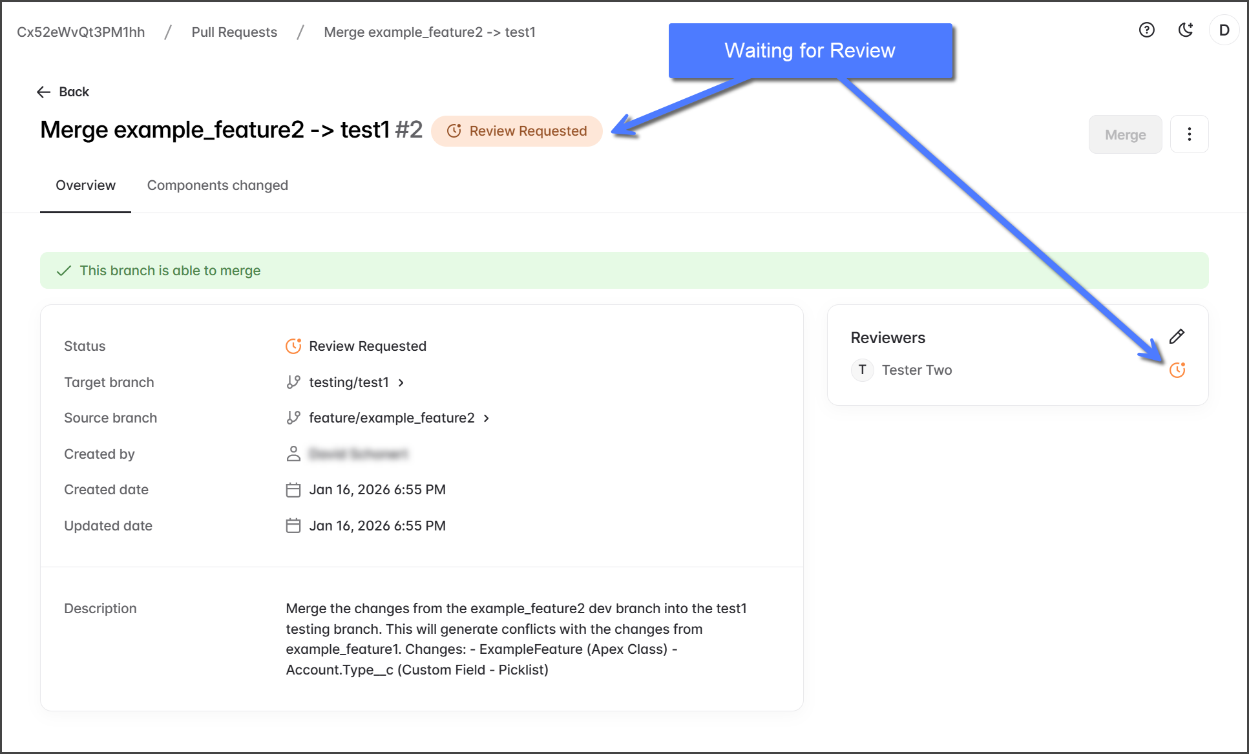Click the status row orange clock icon

[x=293, y=346]
